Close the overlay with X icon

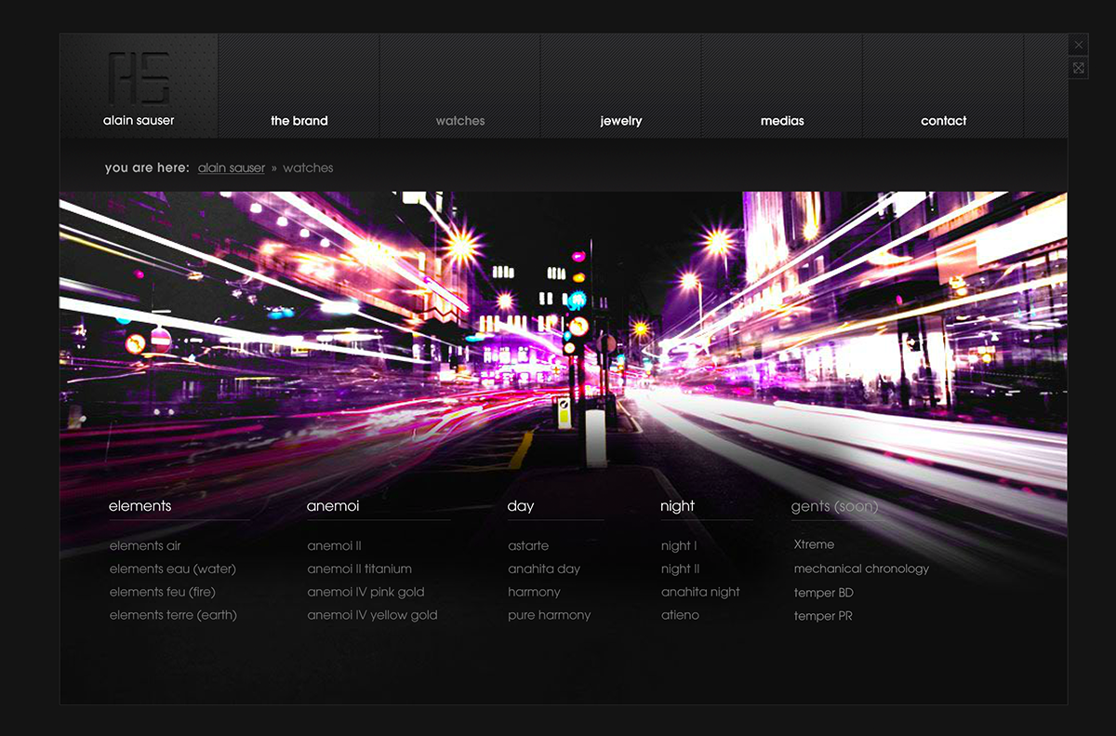(1078, 45)
